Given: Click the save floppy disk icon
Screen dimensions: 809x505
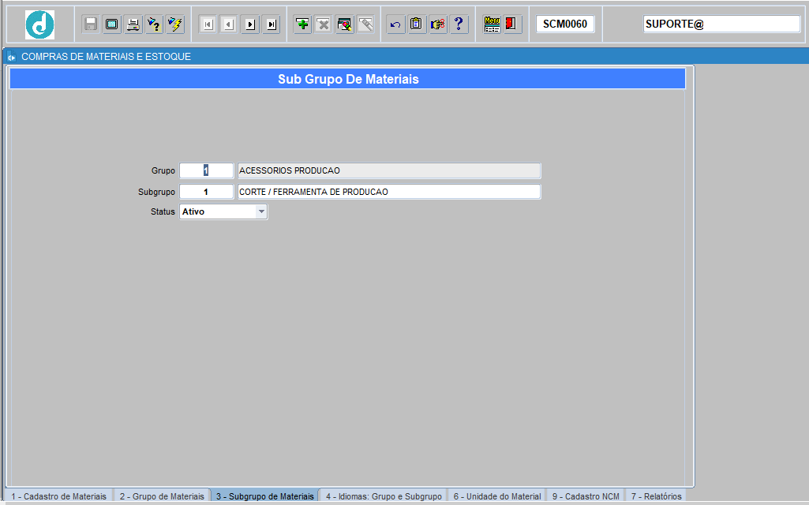Looking at the screenshot, I should pyautogui.click(x=91, y=24).
